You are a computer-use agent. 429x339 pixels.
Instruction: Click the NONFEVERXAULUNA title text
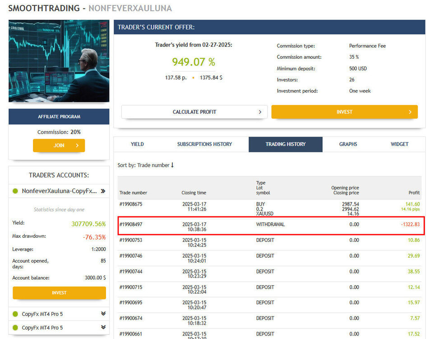click(130, 8)
